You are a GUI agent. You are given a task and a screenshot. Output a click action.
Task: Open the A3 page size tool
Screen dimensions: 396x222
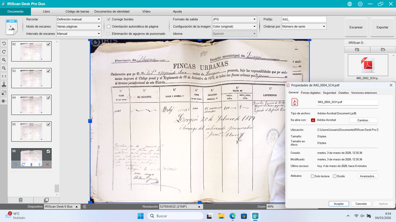tap(4, 93)
